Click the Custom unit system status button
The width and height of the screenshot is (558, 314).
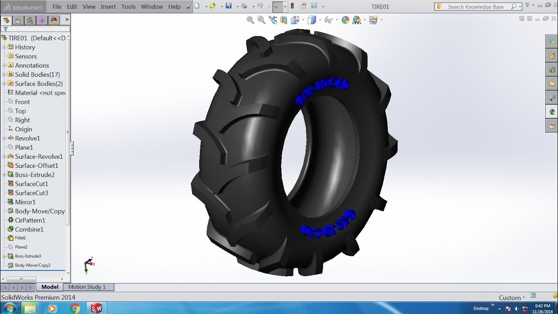[x=512, y=297]
